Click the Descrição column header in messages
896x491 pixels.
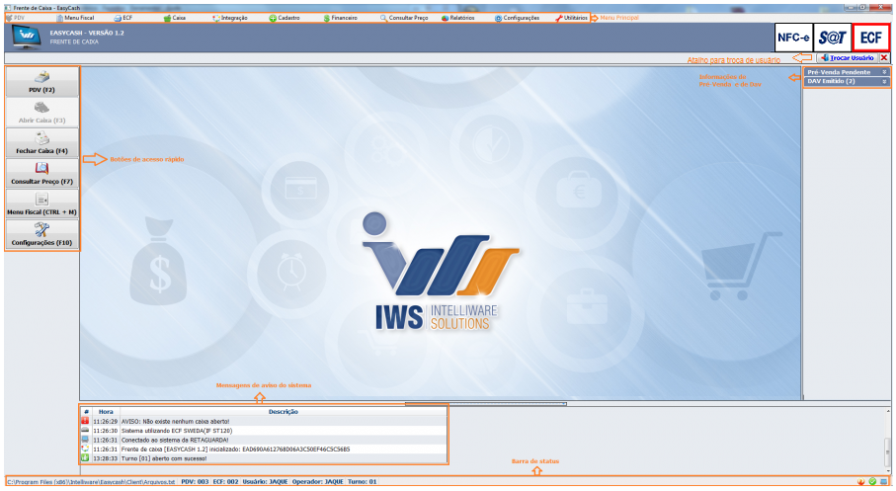tap(283, 411)
